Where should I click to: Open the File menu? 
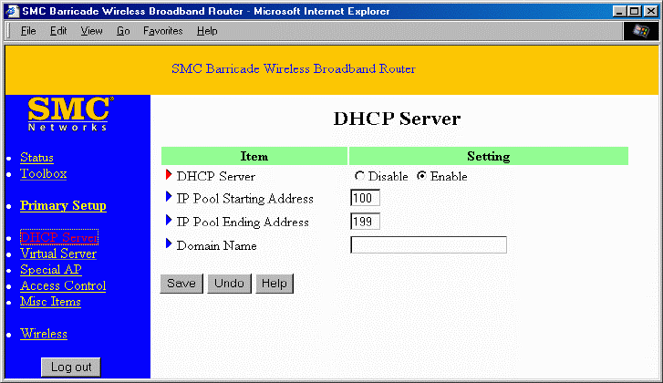(28, 31)
